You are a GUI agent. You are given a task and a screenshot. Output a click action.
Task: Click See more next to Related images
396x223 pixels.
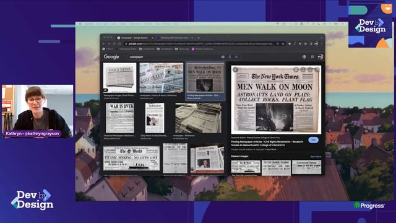316,157
